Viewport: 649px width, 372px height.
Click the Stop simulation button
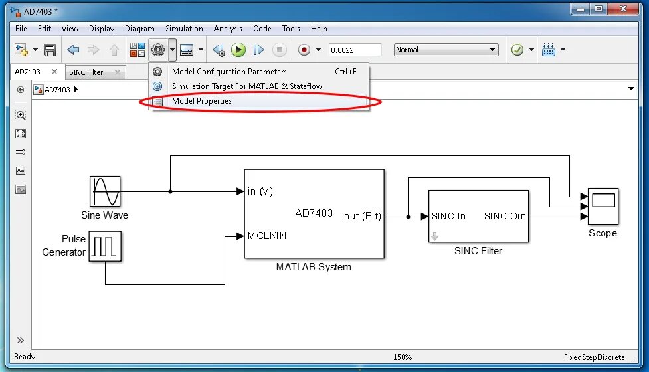(x=280, y=50)
